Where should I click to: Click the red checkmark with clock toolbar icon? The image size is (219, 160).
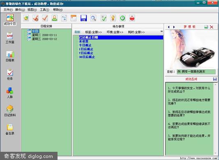(35, 18)
